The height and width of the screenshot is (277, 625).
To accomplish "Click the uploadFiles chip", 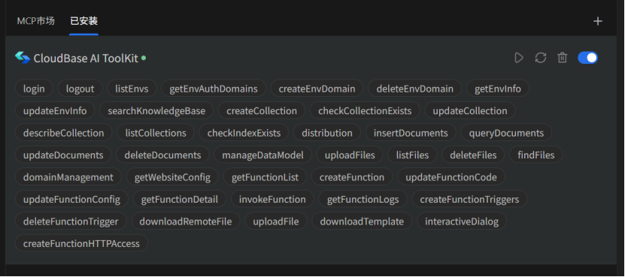I will click(x=350, y=155).
